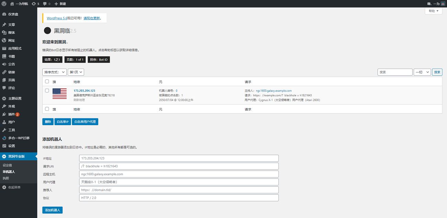Click the 评论 comment icon in sidebar
447x218 pixels.
[x=4, y=88]
